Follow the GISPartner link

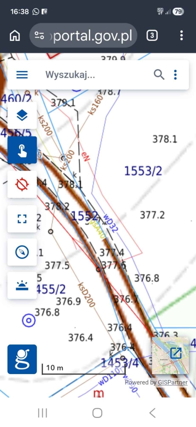(172, 382)
